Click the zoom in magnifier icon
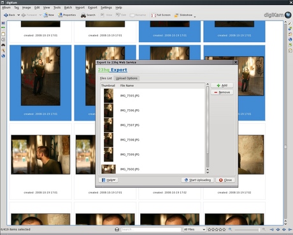293x235 pixels. pyautogui.click(x=264, y=229)
